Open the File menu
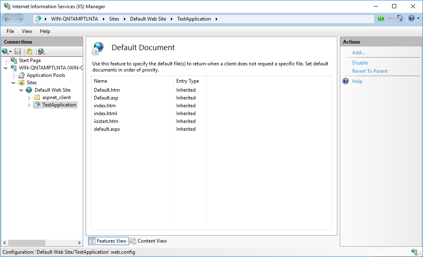Image resolution: width=423 pixels, height=257 pixels. 10,31
